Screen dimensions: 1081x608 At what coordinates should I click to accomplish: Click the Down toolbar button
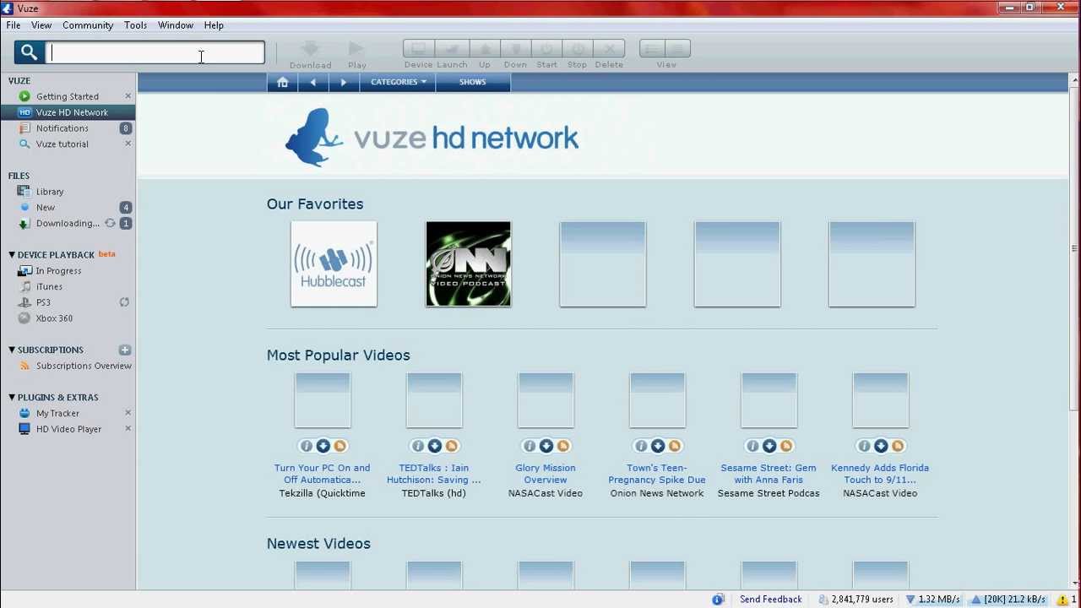(x=515, y=49)
